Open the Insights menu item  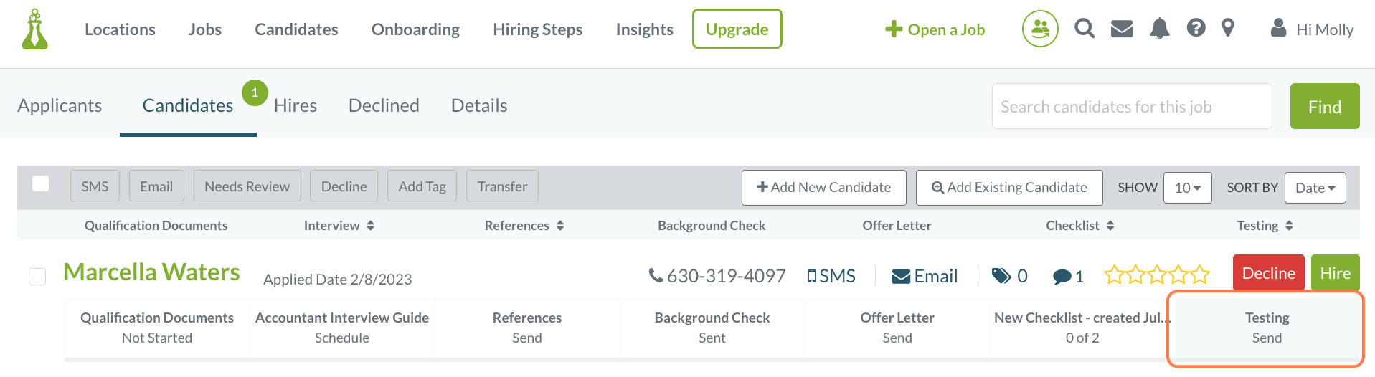644,29
